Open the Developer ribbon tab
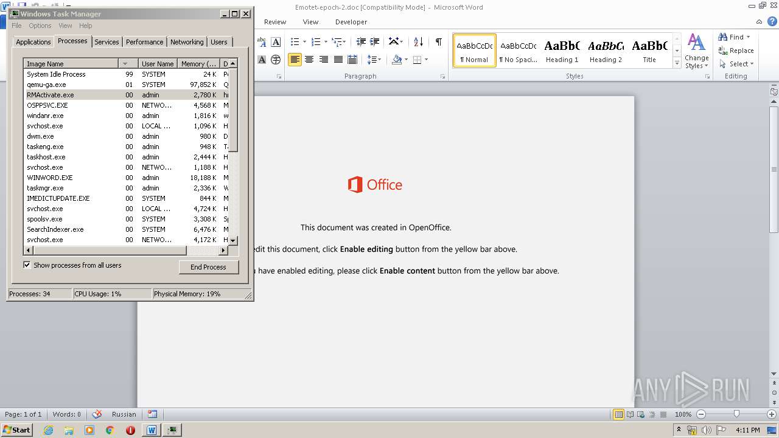This screenshot has height=438, width=779. (x=351, y=22)
